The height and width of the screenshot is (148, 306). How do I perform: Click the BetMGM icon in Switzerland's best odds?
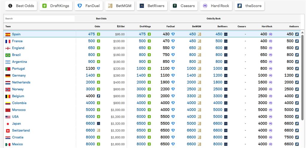(99, 130)
